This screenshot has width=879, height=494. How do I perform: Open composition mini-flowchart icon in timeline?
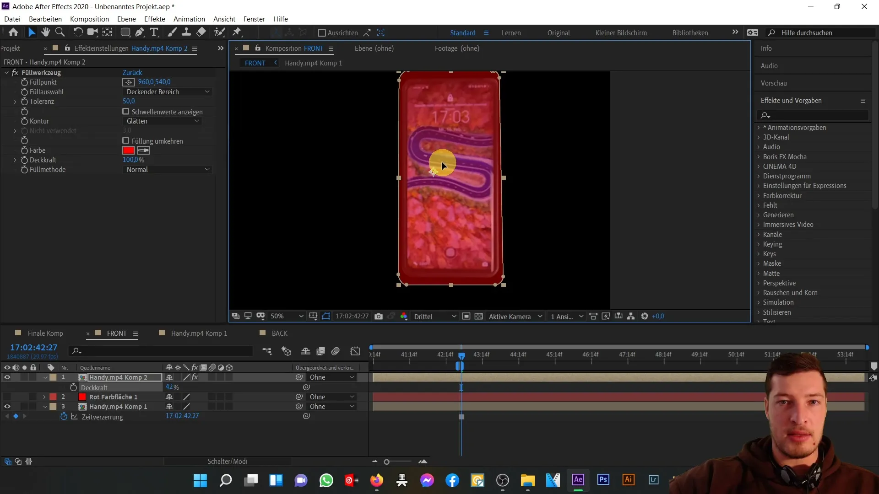[267, 351]
